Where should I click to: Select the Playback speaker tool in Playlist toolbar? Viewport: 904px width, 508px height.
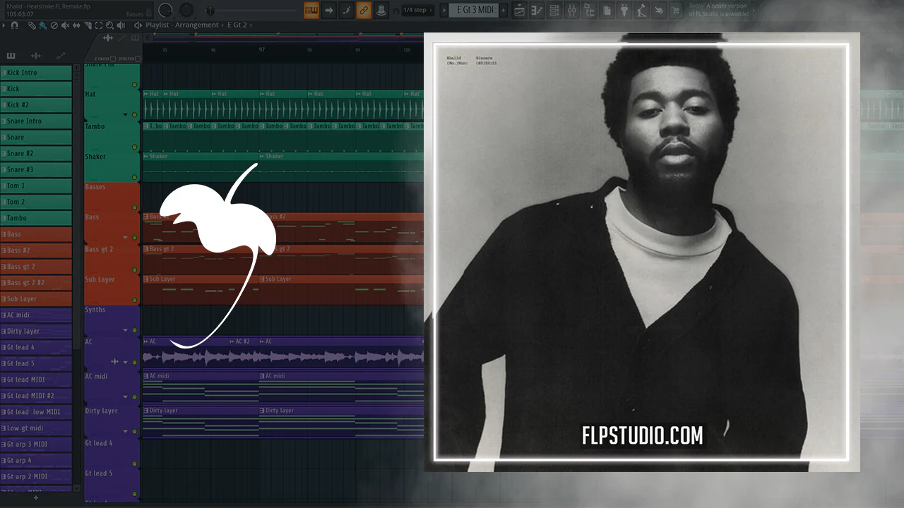(x=121, y=25)
